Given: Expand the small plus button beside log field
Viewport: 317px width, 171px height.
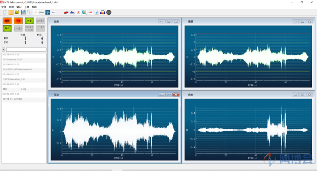Looking at the screenshot, I should click(x=3, y=49).
